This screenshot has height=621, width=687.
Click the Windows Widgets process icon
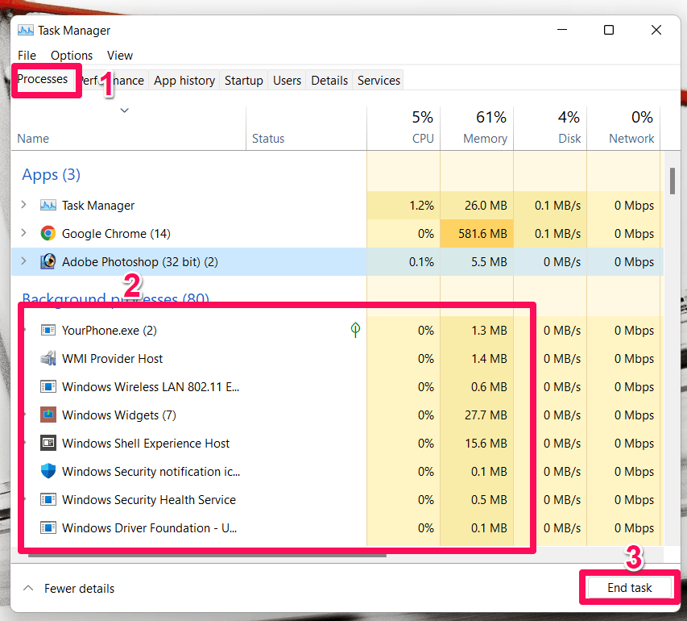pos(48,415)
